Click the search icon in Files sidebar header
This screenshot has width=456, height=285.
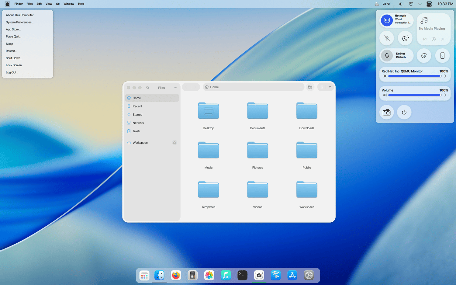pyautogui.click(x=148, y=88)
